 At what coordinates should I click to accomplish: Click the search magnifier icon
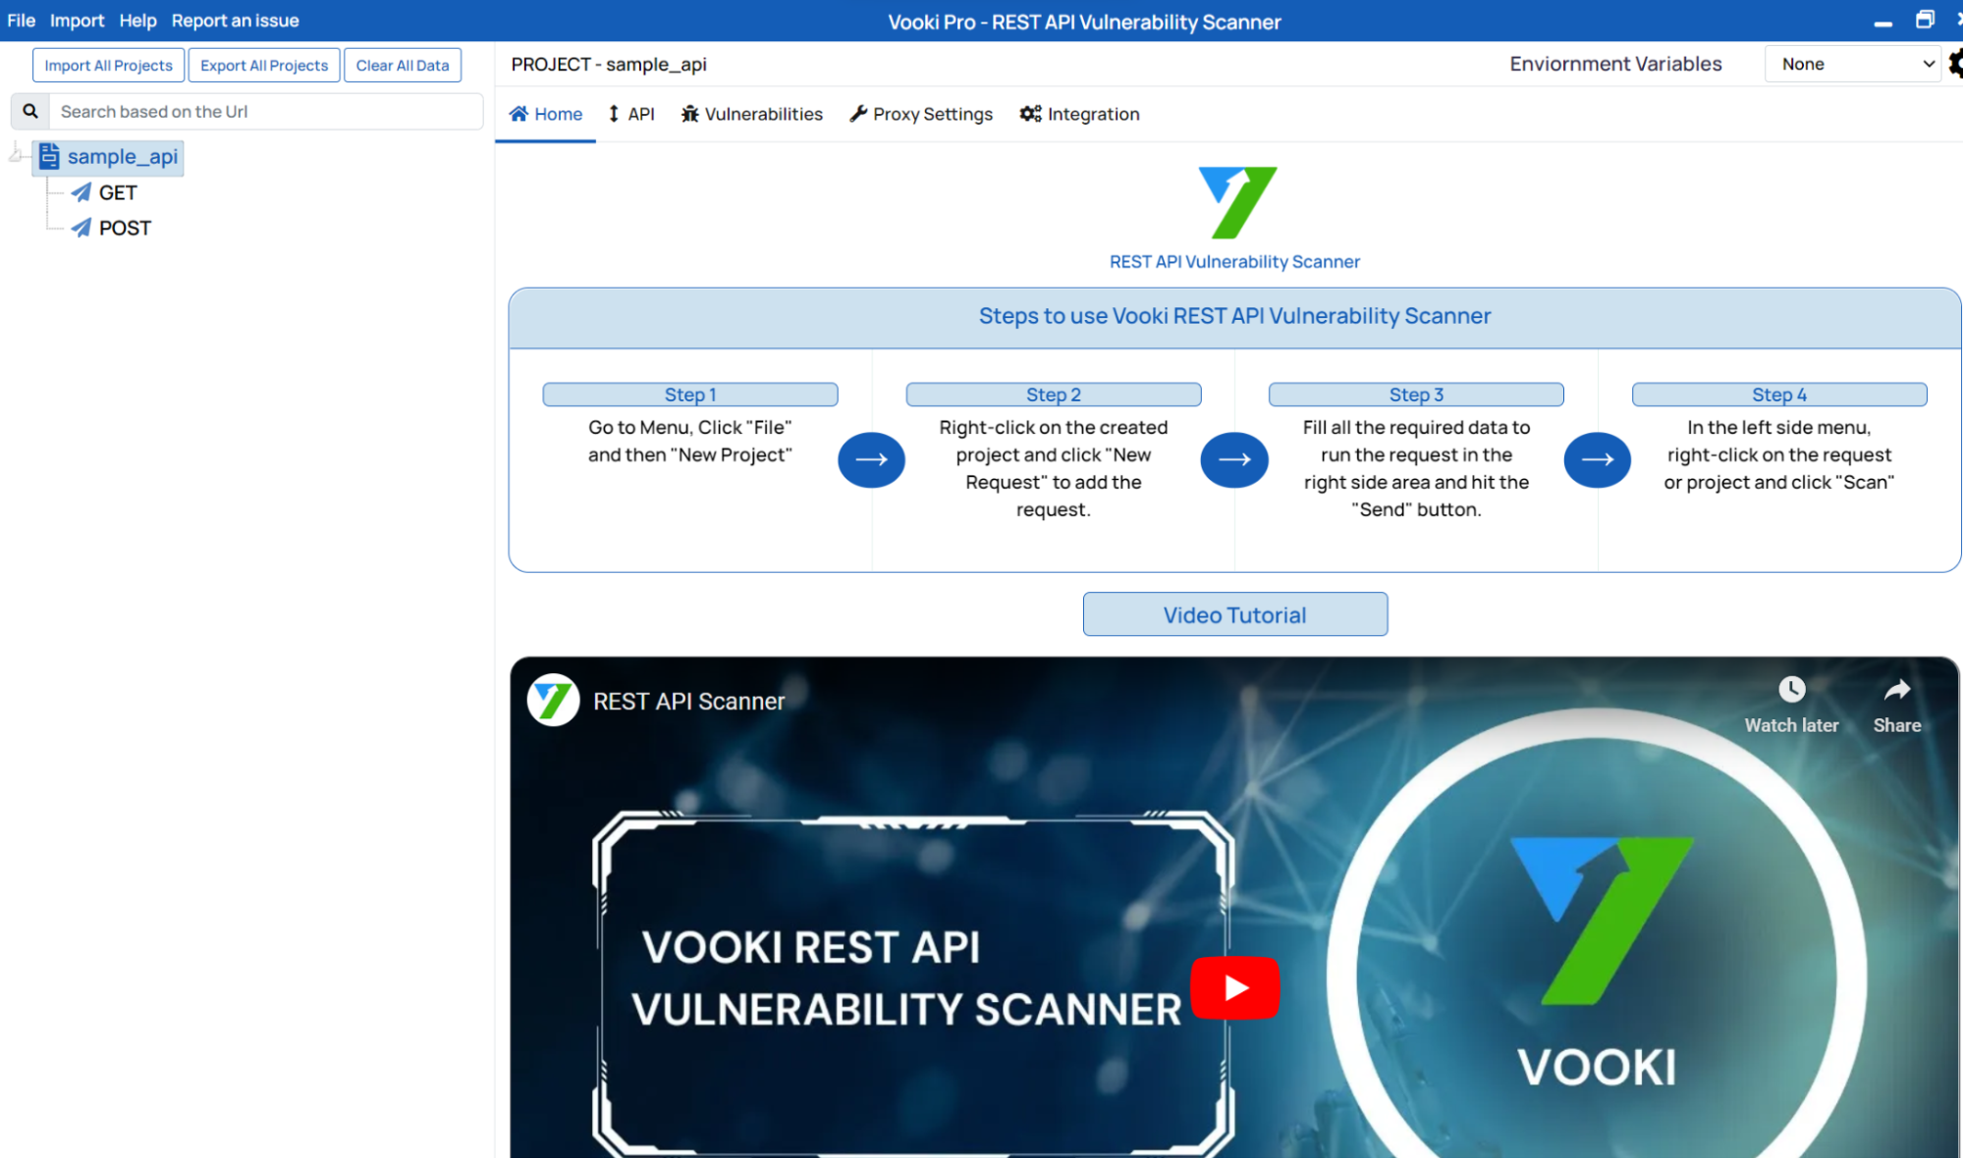pyautogui.click(x=30, y=111)
